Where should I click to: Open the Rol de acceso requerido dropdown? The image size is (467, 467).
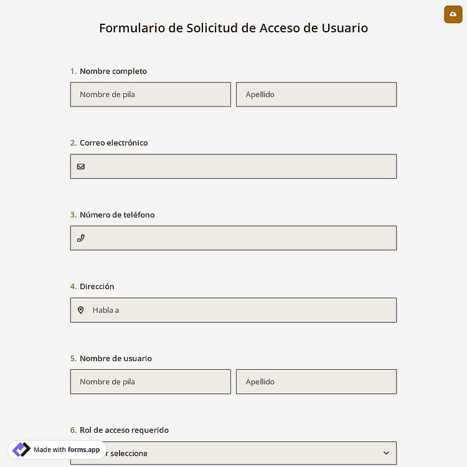(x=233, y=453)
